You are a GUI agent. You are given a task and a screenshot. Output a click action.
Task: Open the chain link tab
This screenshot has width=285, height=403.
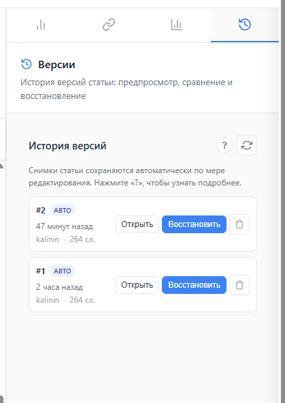coord(109,25)
